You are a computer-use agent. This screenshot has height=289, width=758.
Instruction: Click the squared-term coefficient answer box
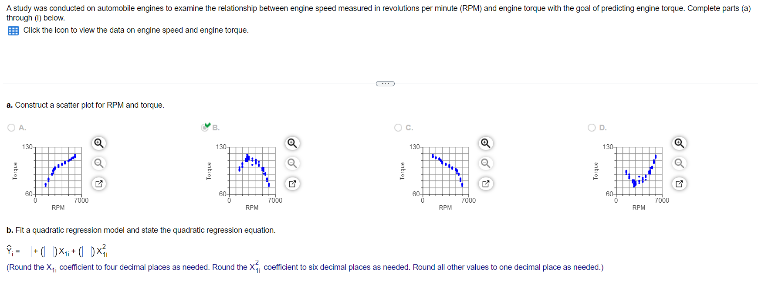(87, 252)
